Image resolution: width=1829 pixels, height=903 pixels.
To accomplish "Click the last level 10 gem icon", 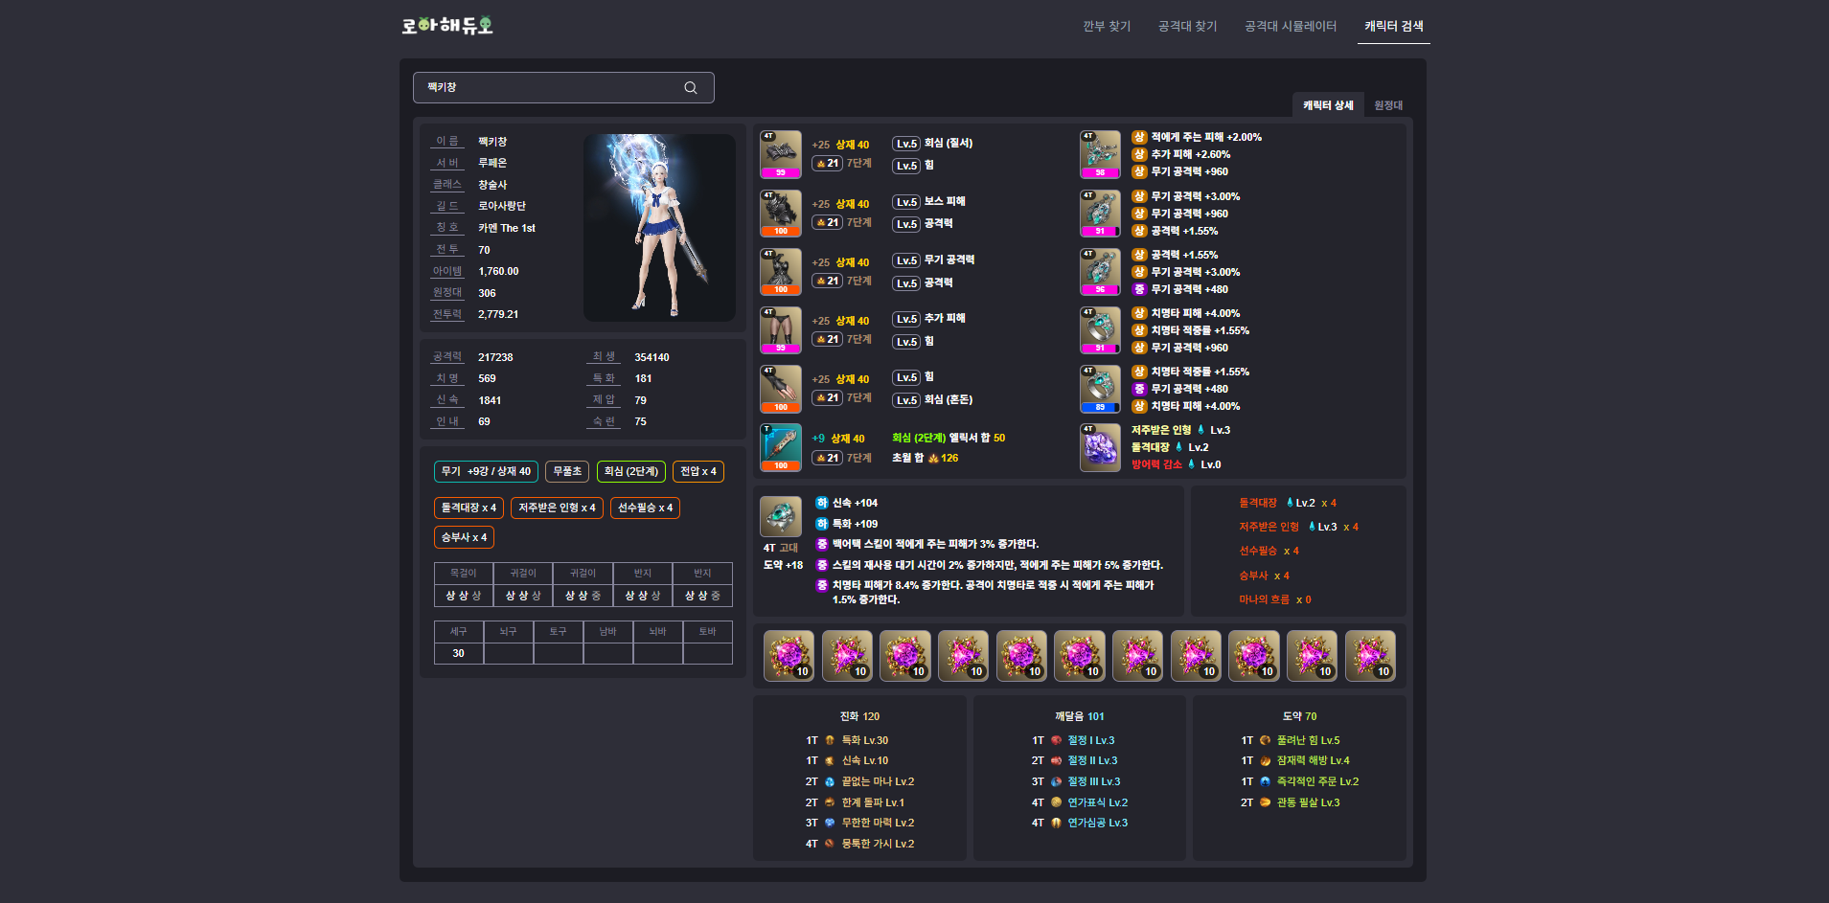I will (1369, 655).
